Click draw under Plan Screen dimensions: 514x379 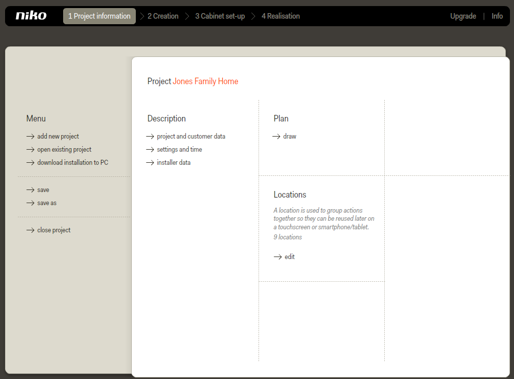coord(290,136)
